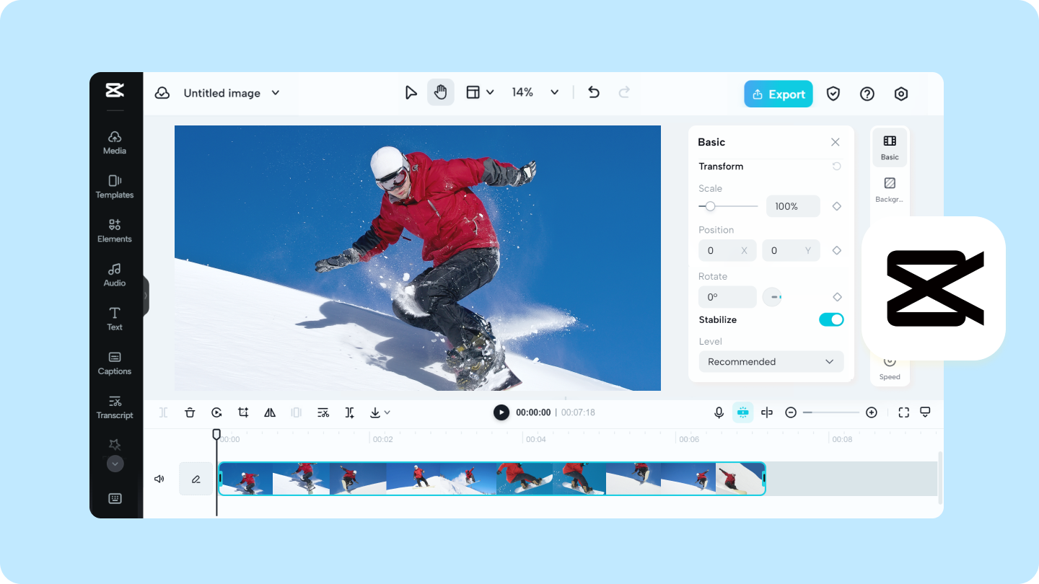Delete the selected clip
The image size is (1039, 584).
pyautogui.click(x=190, y=412)
